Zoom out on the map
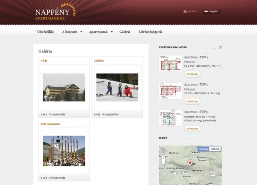Image resolution: width=257 pixels, height=185 pixels. pyautogui.click(x=163, y=162)
